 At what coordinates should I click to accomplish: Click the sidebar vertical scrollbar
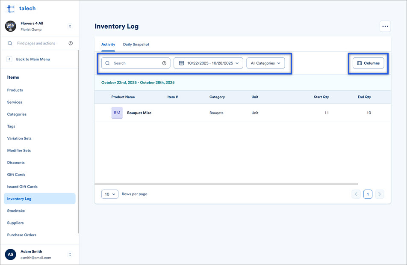click(x=78, y=142)
